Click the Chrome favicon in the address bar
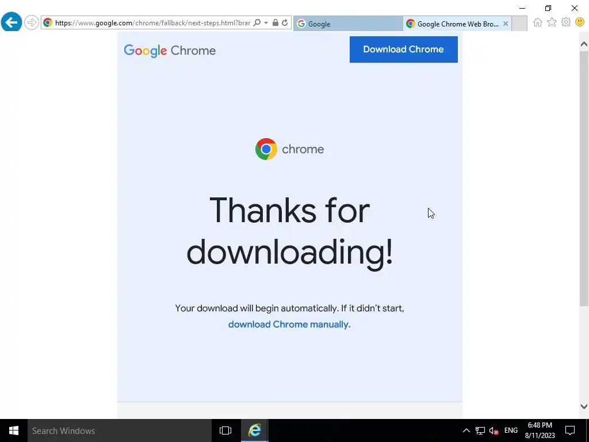The image size is (589, 442). click(48, 23)
